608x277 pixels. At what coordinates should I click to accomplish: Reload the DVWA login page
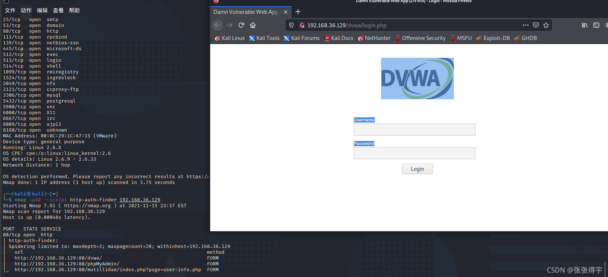point(241,25)
